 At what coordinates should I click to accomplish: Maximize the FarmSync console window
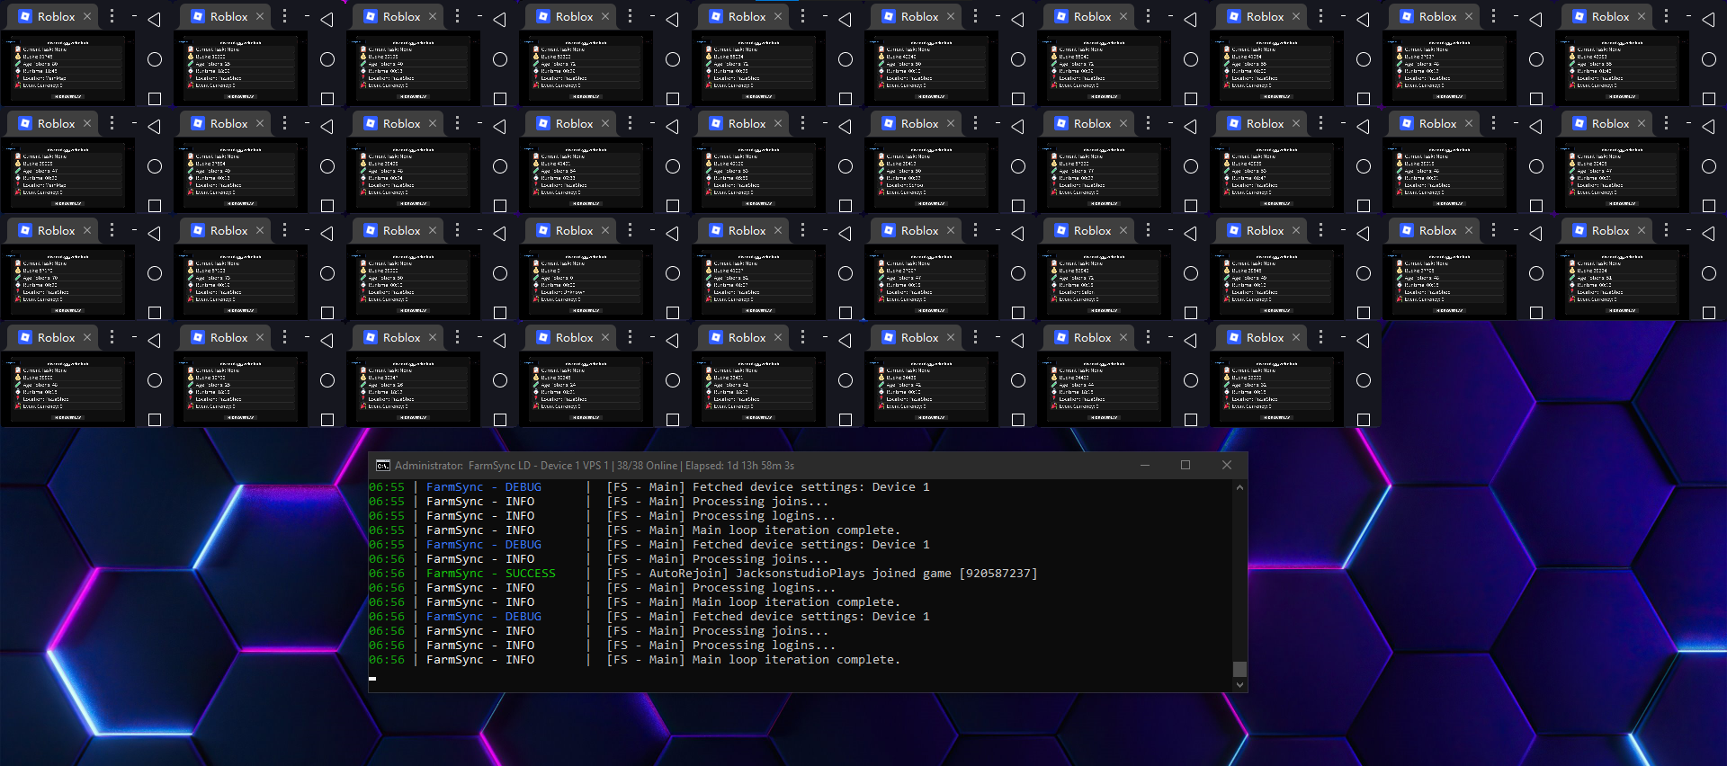click(x=1186, y=465)
